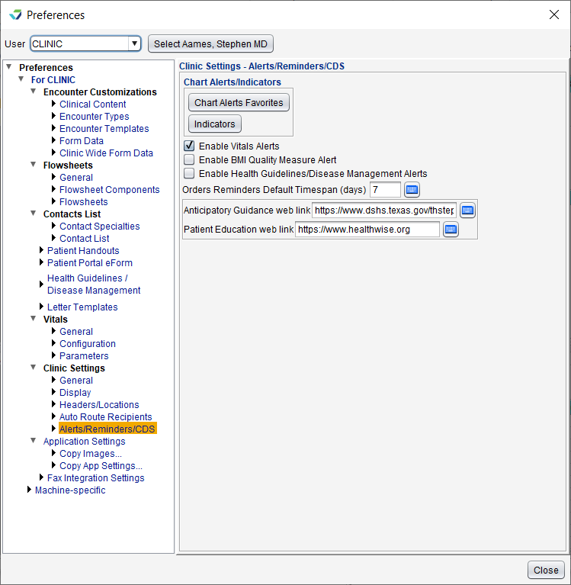571x585 pixels.
Task: Click the Anticipatory Guidance web link field
Action: [x=383, y=211]
